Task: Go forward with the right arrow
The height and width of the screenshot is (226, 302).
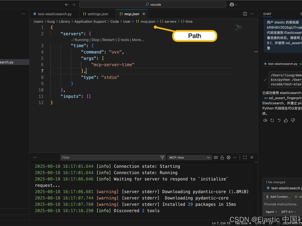Action: [x=74, y=5]
